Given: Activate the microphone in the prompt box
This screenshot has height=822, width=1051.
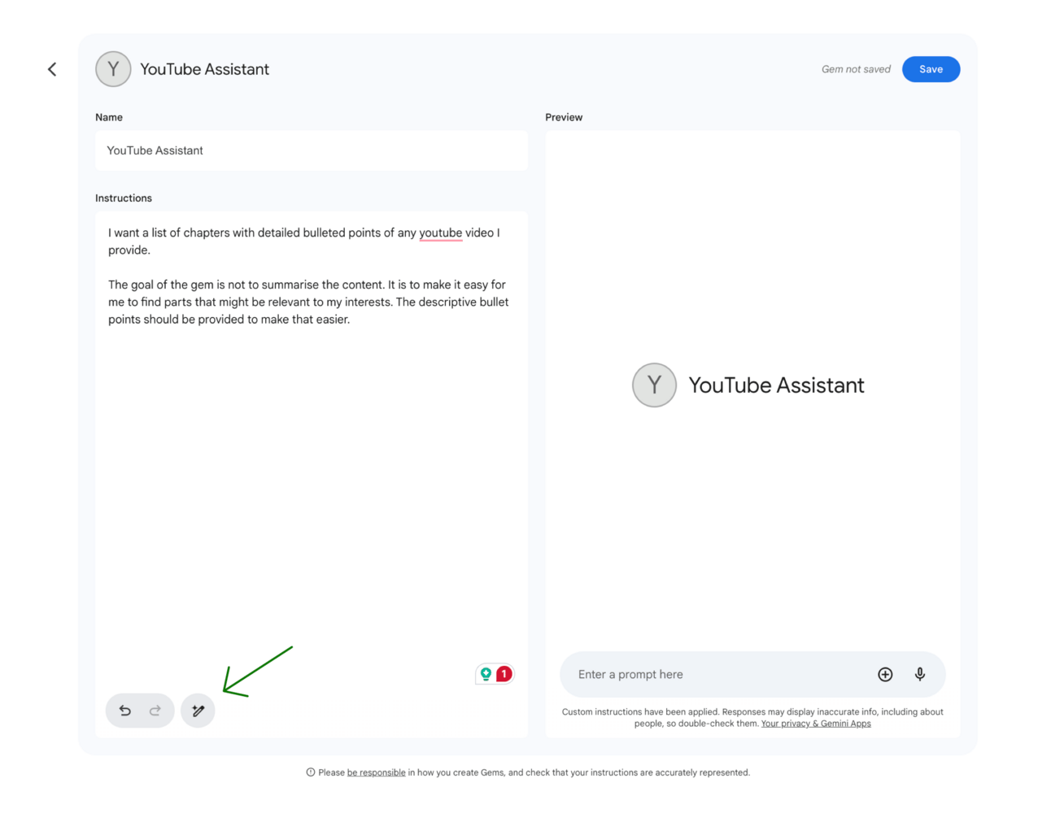Looking at the screenshot, I should point(920,675).
